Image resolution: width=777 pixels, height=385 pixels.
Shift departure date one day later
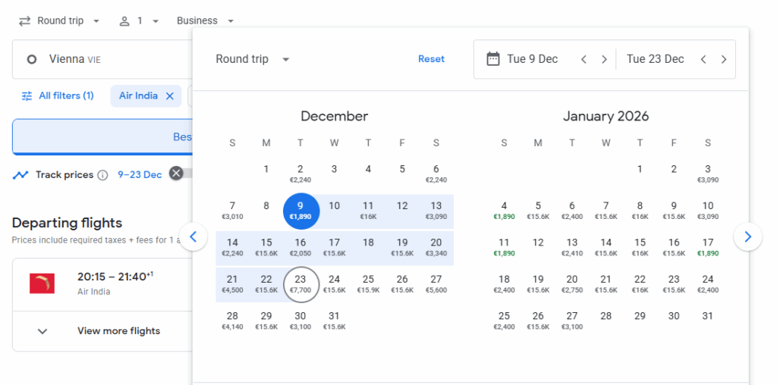coord(604,59)
